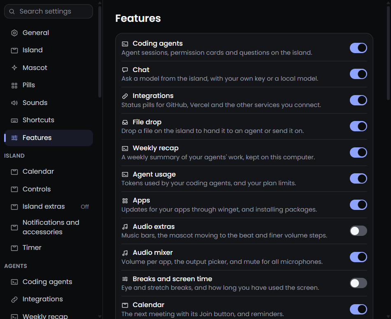Click the AGENTS section header text

click(16, 266)
